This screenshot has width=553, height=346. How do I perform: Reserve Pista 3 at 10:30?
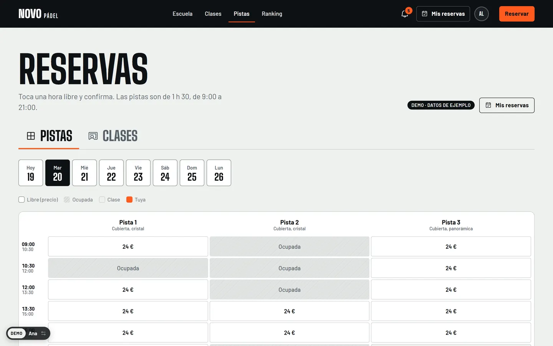(x=451, y=268)
